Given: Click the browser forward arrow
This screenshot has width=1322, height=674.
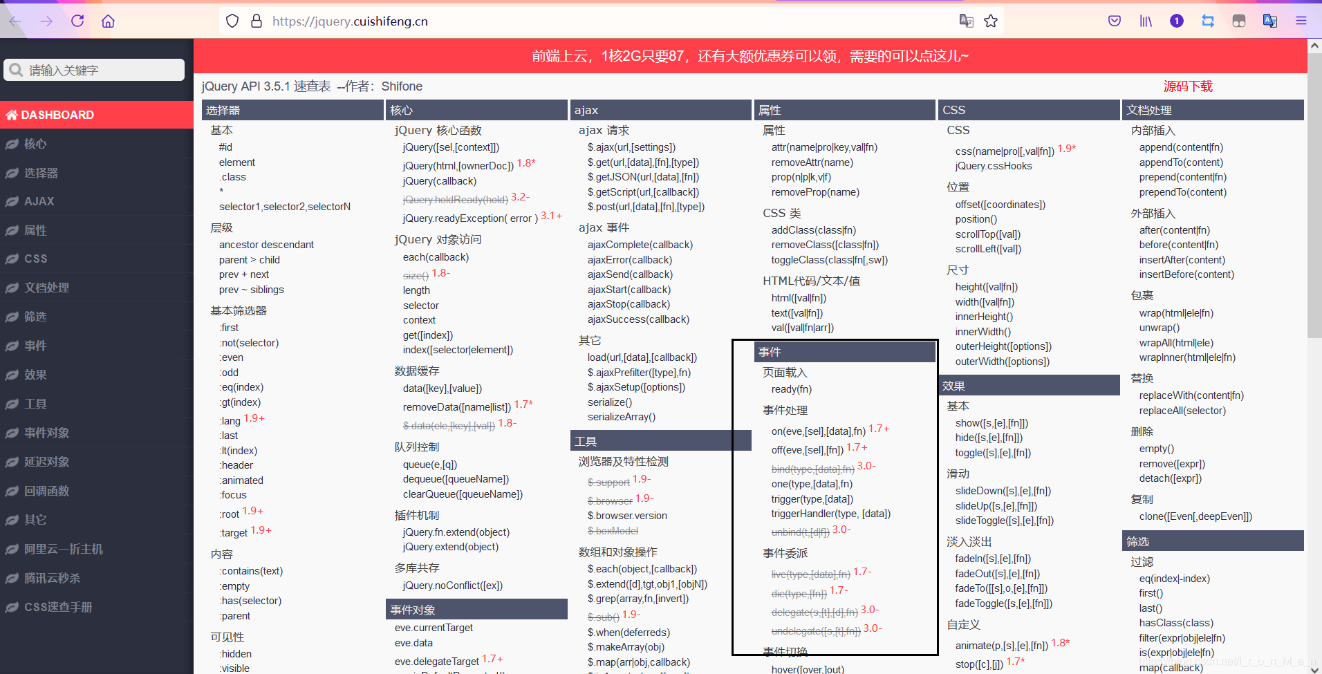Looking at the screenshot, I should point(46,21).
